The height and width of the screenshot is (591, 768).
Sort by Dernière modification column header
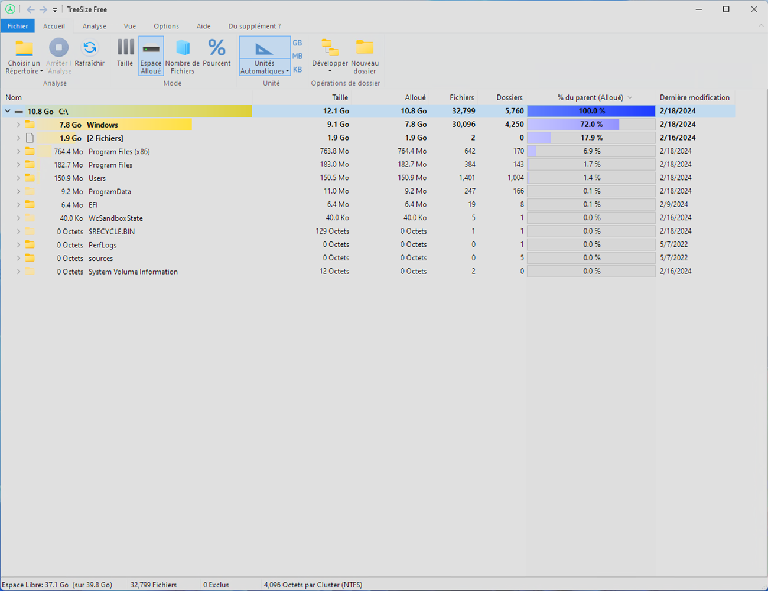(x=694, y=97)
